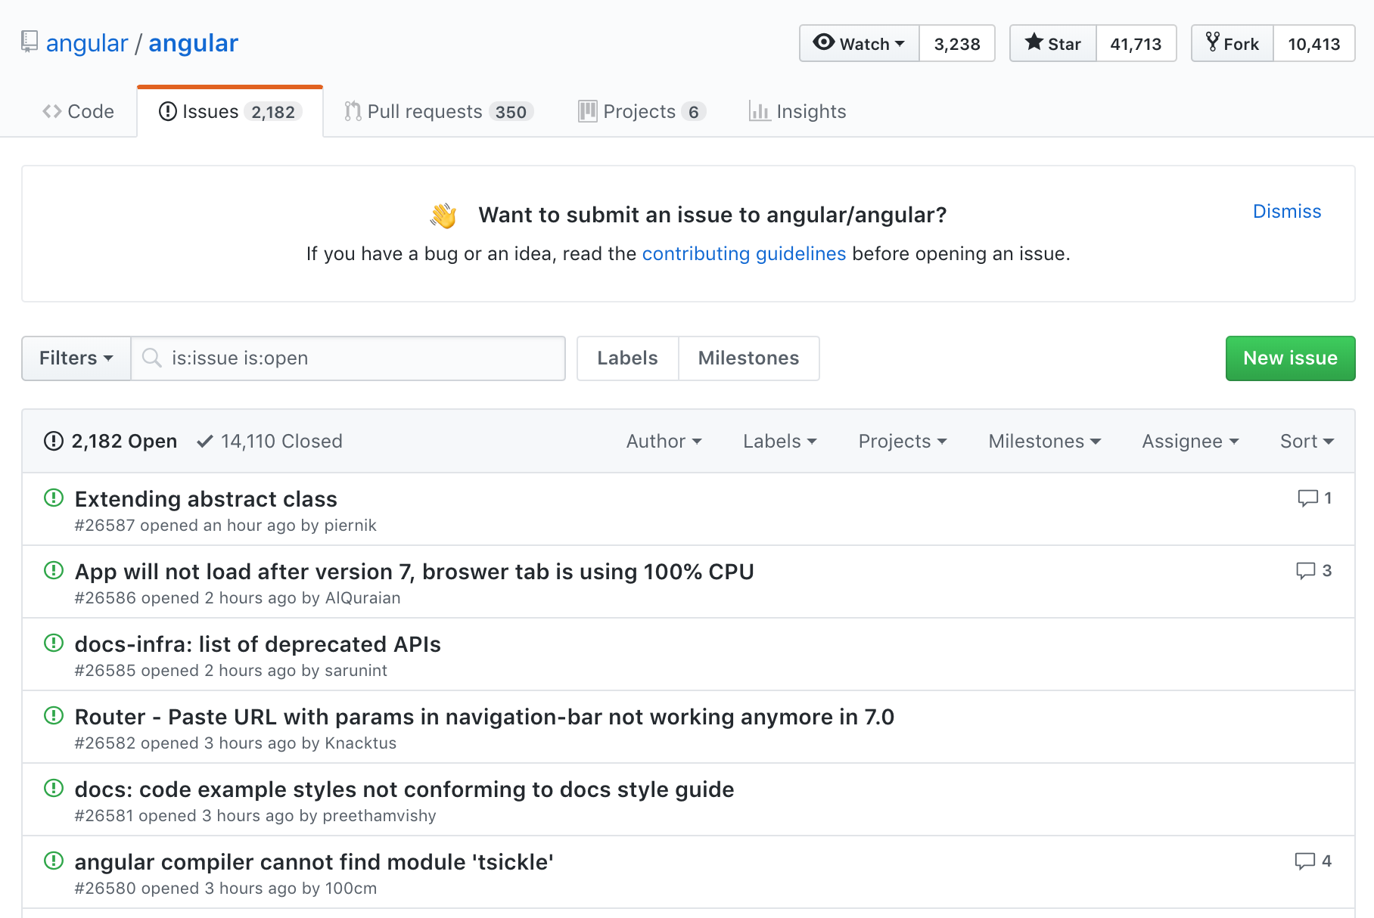Click the exclamation icon beside 2,182 Open
This screenshot has width=1374, height=918.
click(54, 441)
